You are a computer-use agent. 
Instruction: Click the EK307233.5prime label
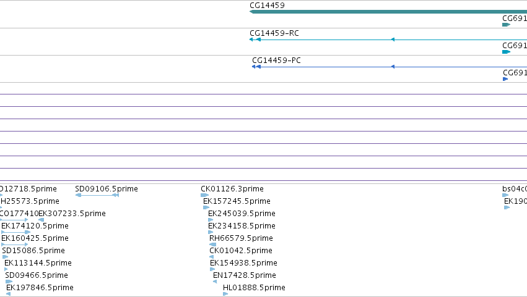72,214
